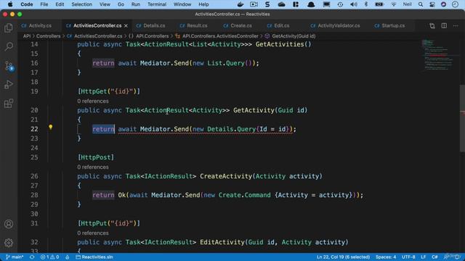Image resolution: width=465 pixels, height=261 pixels.
Task: Click 0 references CodeLens above GetActivity
Action: click(93, 101)
